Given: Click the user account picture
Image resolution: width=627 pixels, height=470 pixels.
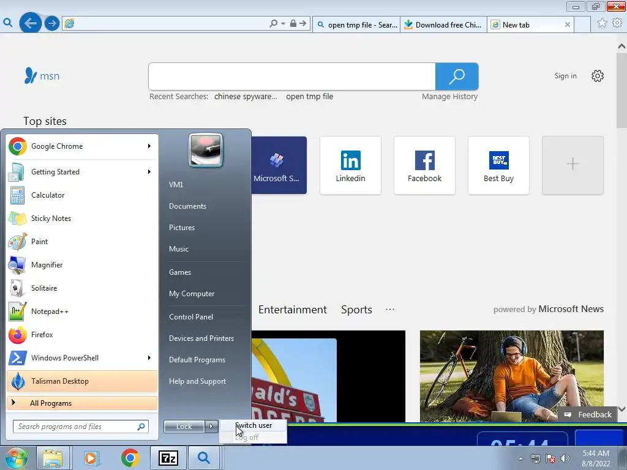Looking at the screenshot, I should coord(206,150).
